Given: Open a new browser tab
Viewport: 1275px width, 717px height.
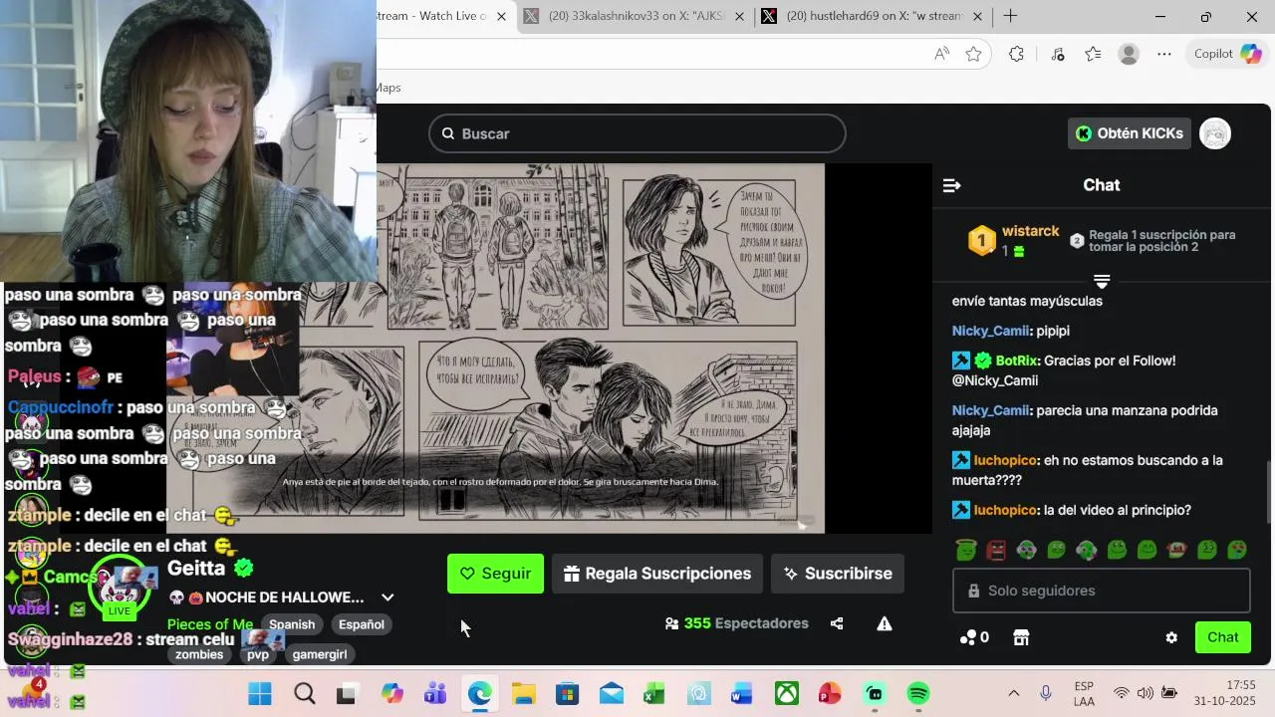Looking at the screenshot, I should pos(1010,16).
